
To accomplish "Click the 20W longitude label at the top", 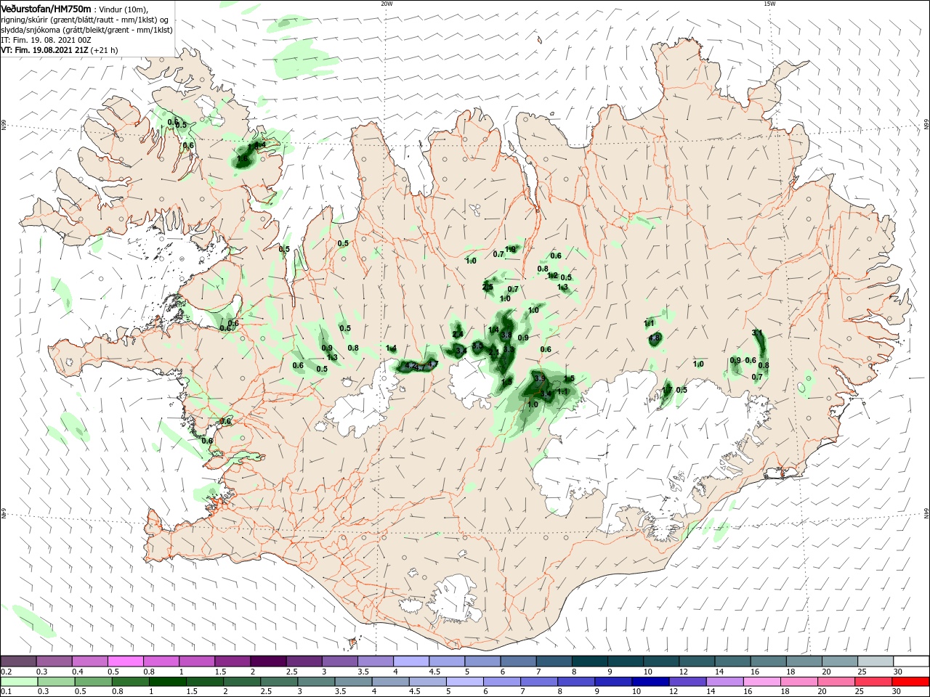I will (387, 4).
